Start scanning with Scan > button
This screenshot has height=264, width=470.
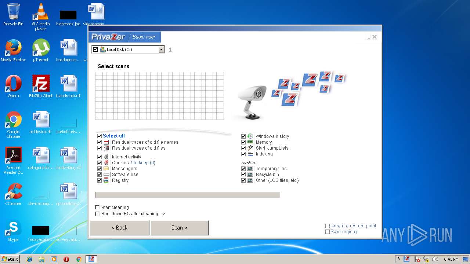pyautogui.click(x=180, y=228)
